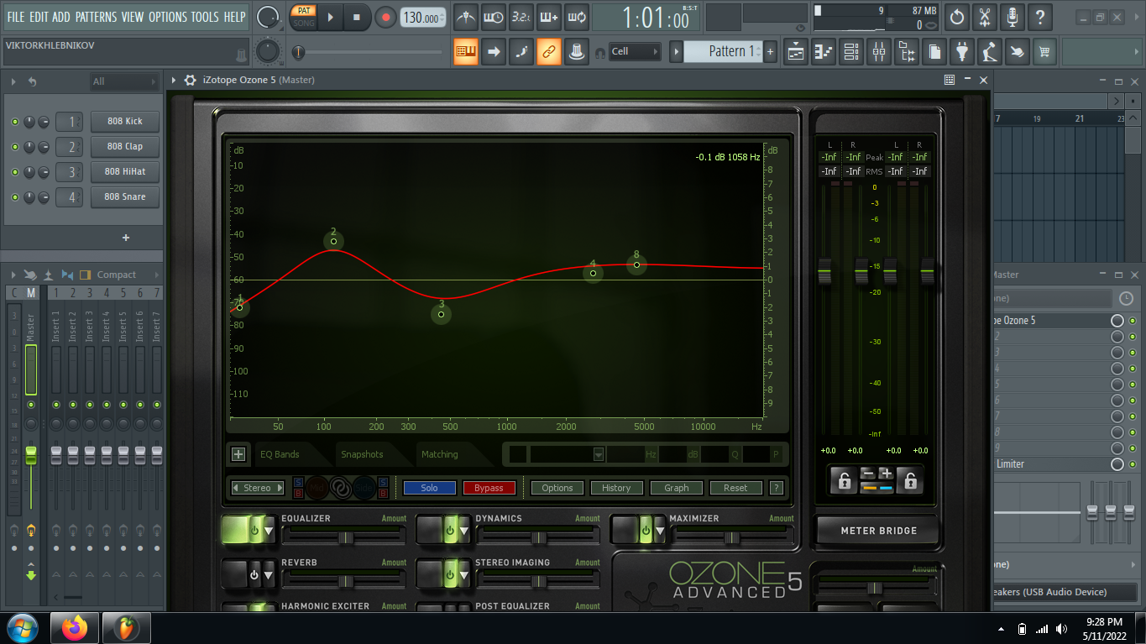Toggle SONG mode
The image size is (1146, 644).
tap(304, 23)
